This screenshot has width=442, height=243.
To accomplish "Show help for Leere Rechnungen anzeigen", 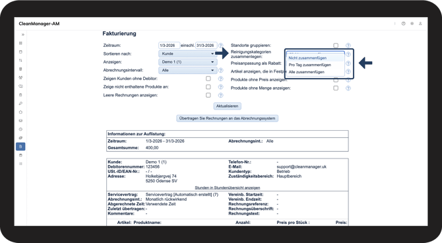I will [x=221, y=95].
